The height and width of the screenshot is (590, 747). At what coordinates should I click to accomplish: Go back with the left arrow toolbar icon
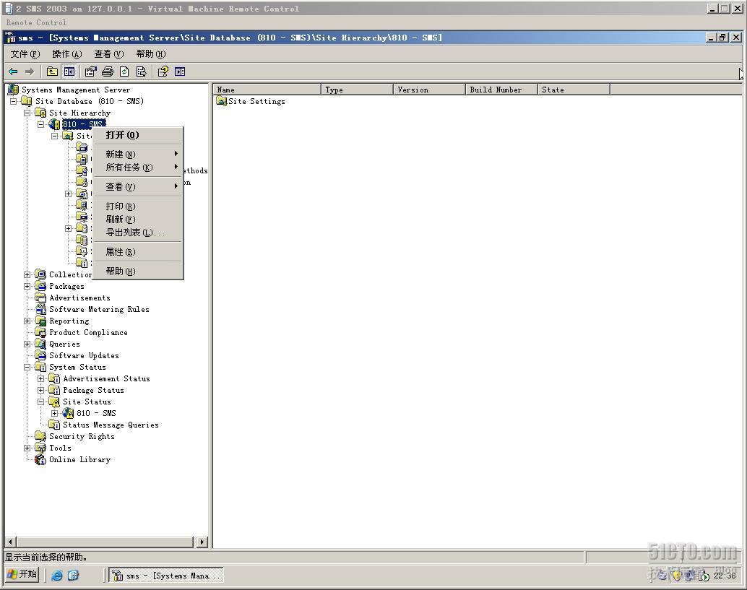[13, 71]
